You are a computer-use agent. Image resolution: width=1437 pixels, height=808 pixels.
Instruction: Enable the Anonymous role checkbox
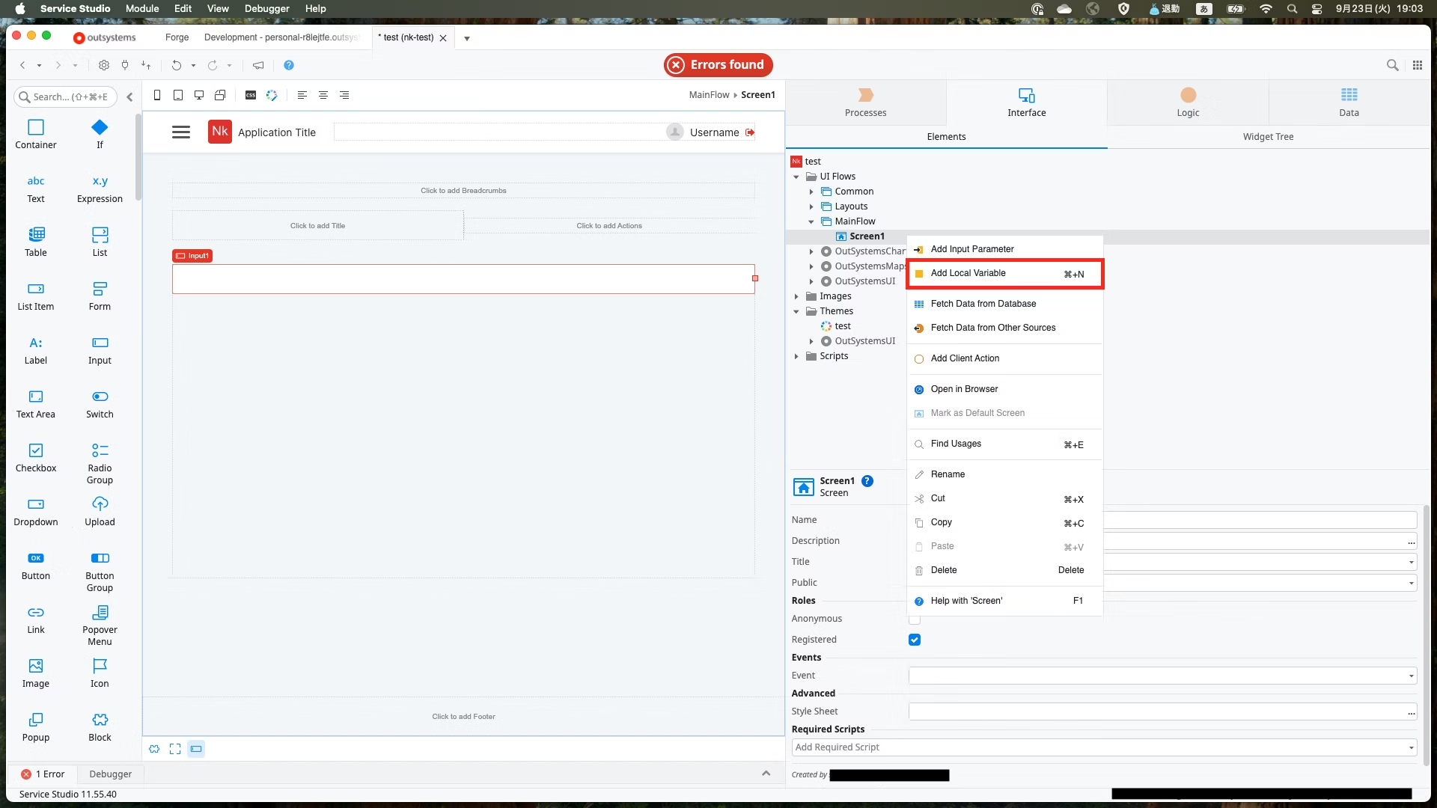click(x=914, y=619)
